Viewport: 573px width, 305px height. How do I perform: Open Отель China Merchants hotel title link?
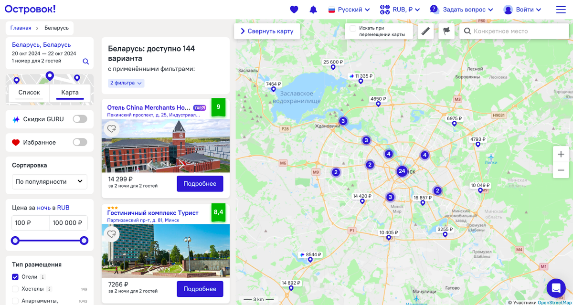pos(149,107)
